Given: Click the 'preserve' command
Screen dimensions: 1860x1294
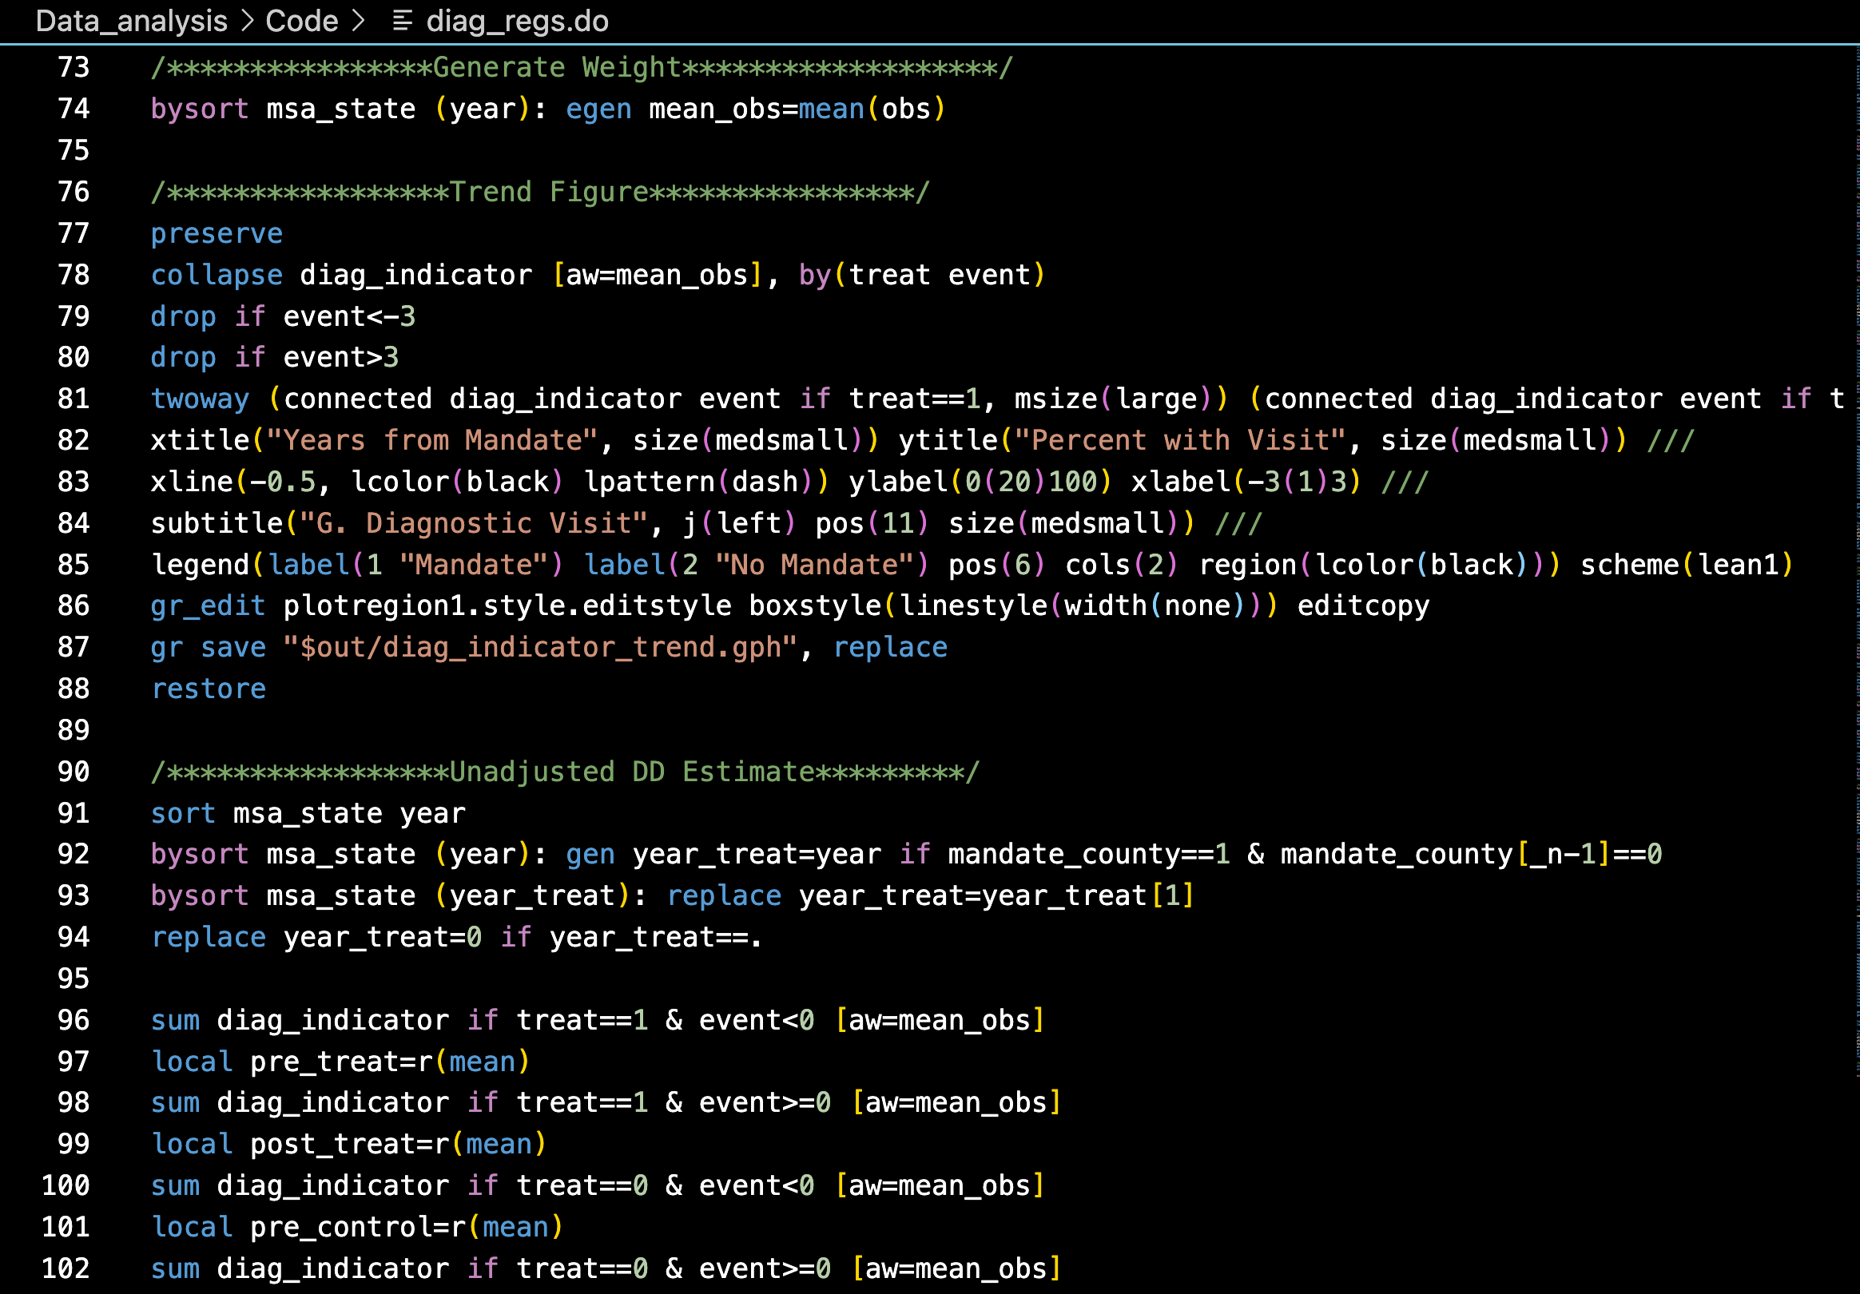Looking at the screenshot, I should point(217,233).
